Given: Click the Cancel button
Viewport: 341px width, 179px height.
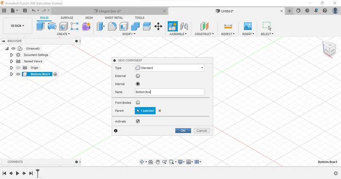Looking at the screenshot, I should tap(201, 131).
